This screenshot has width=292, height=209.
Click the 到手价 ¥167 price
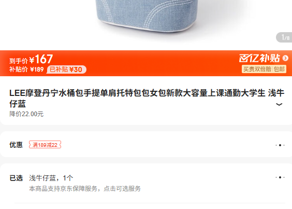tap(31, 59)
